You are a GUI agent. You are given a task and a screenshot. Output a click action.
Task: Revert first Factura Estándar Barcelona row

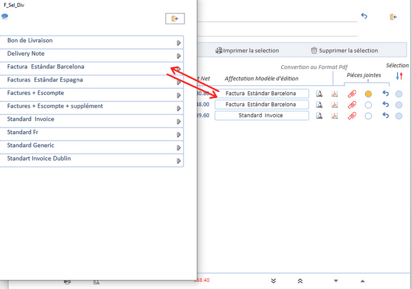386,93
